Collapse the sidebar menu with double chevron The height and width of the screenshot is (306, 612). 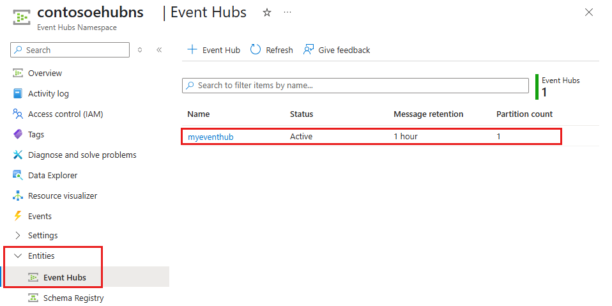pos(159,50)
